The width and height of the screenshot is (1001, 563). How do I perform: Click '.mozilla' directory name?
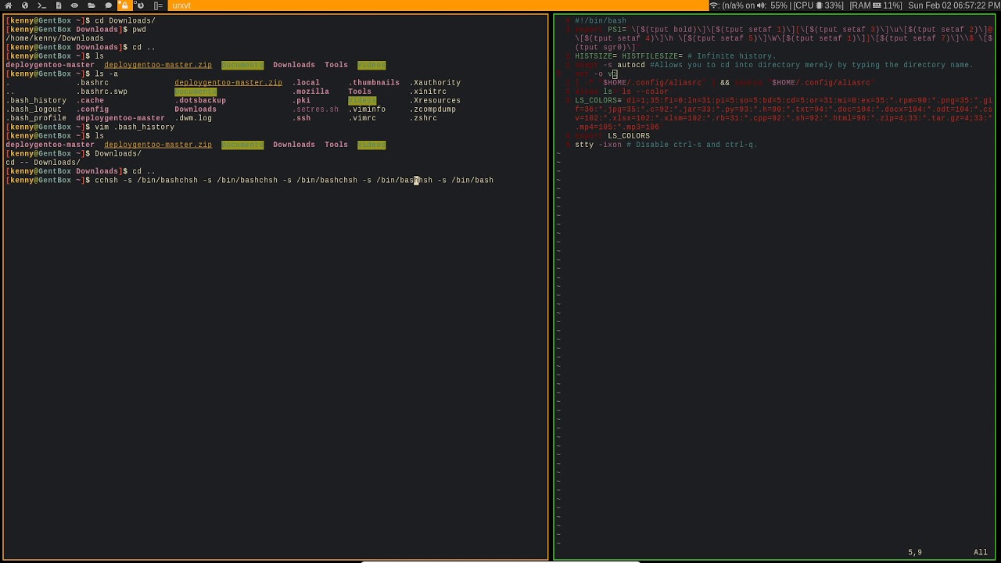(x=310, y=91)
